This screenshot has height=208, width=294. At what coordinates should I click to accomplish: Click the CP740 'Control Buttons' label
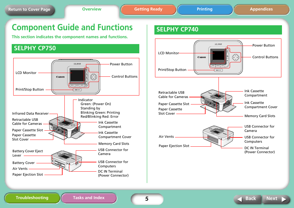(x=265, y=57)
